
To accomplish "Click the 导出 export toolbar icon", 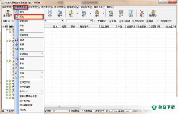I will pos(71,14).
